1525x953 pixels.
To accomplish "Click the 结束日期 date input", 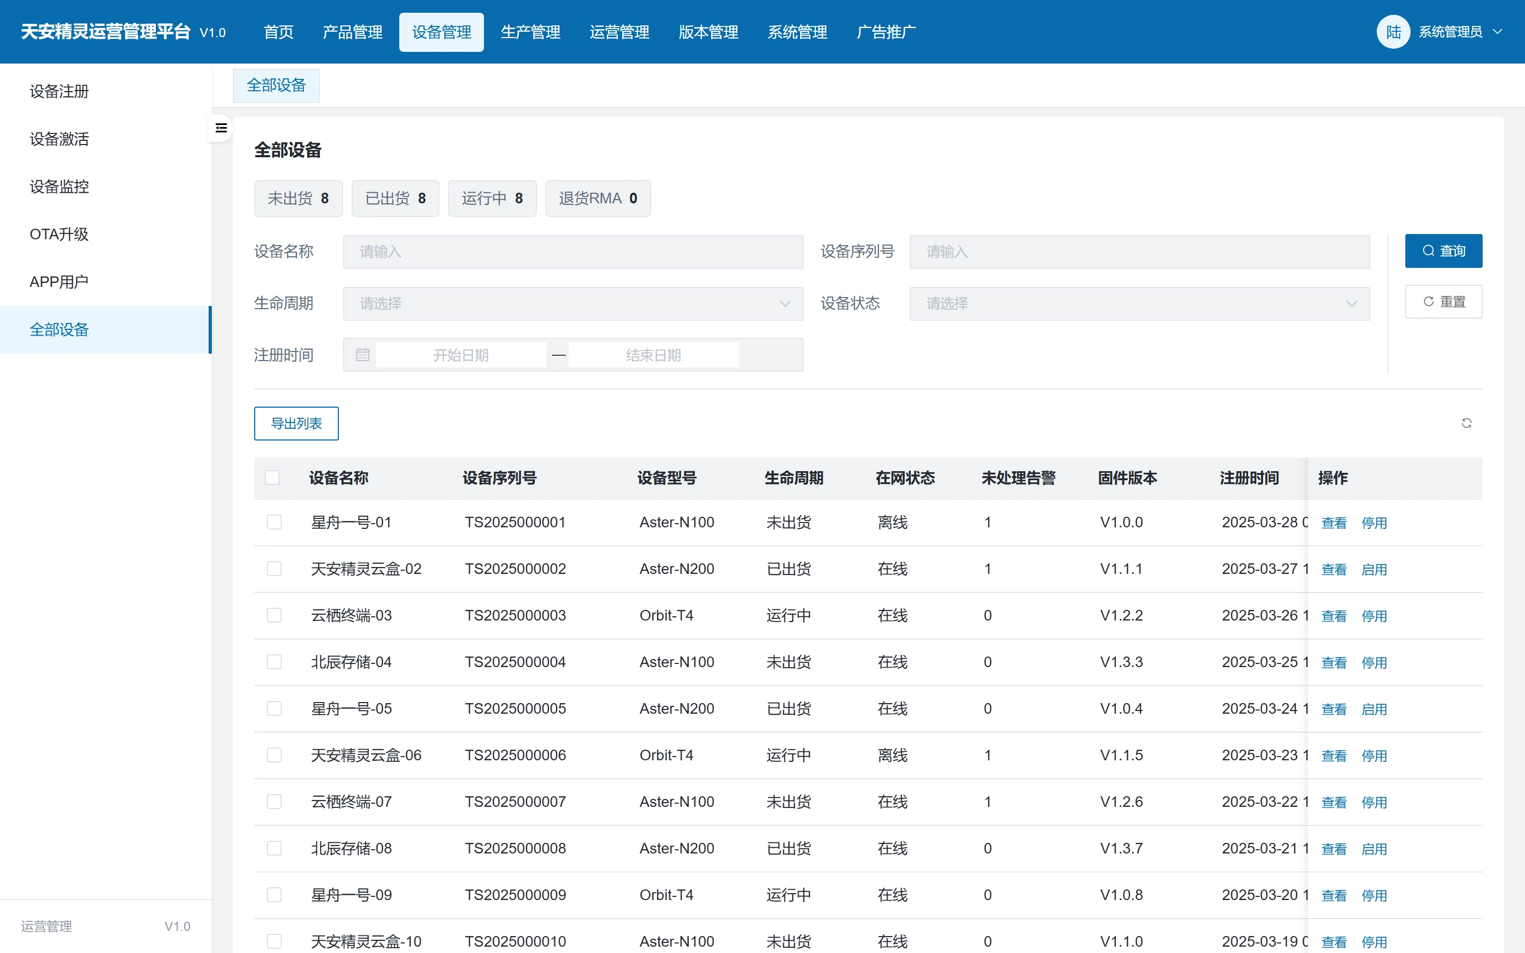I will click(x=653, y=355).
